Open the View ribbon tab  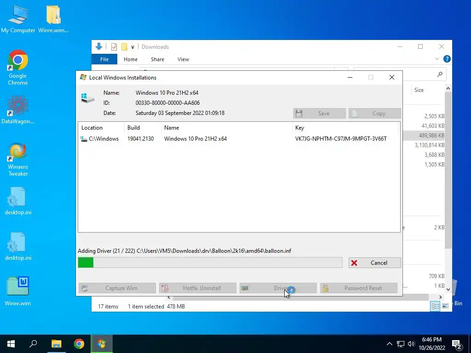[x=183, y=59]
